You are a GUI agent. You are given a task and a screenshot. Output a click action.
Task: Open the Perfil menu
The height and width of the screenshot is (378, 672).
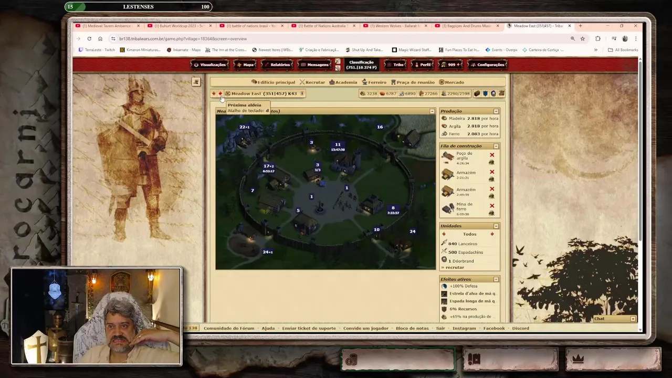tap(423, 65)
